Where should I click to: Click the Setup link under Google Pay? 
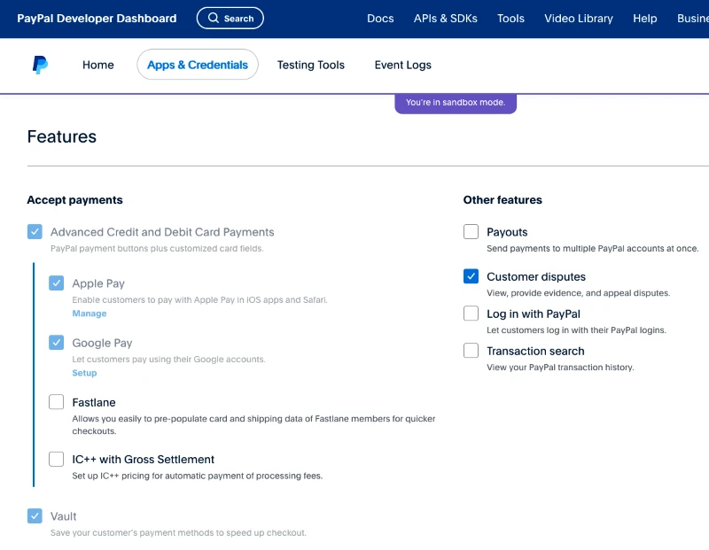(x=84, y=373)
